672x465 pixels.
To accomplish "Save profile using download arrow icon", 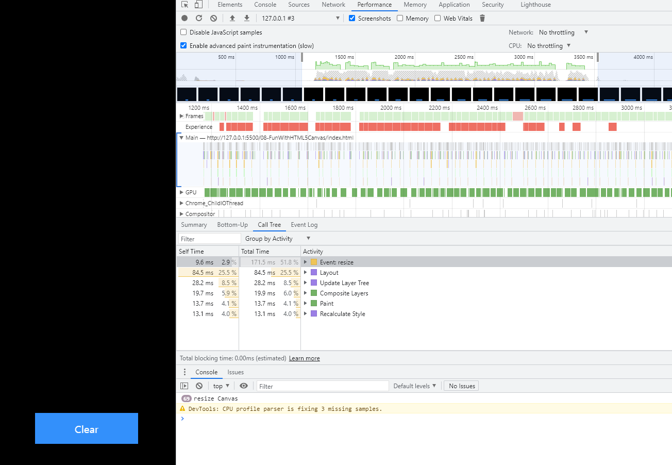I will click(247, 18).
